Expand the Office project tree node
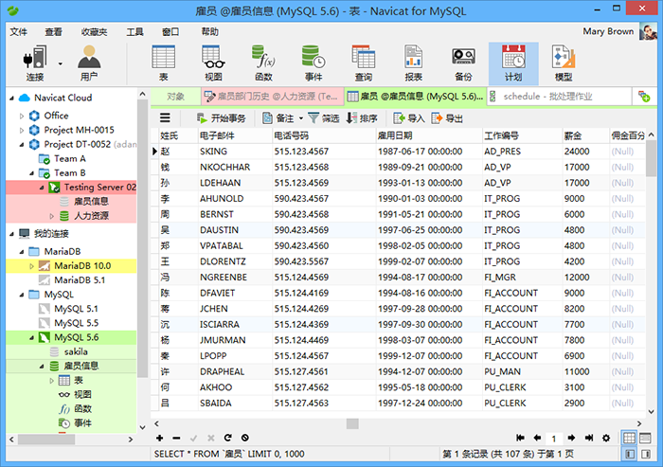Screen dimensions: 663x467 [23, 116]
